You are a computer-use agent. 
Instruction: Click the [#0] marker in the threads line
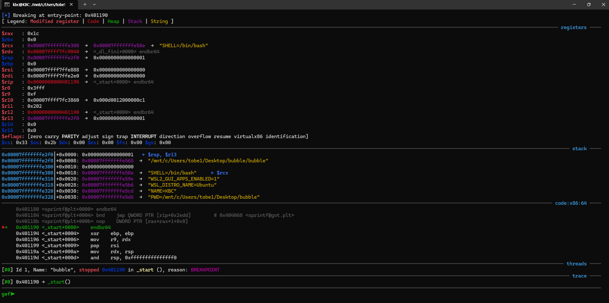(x=8, y=270)
